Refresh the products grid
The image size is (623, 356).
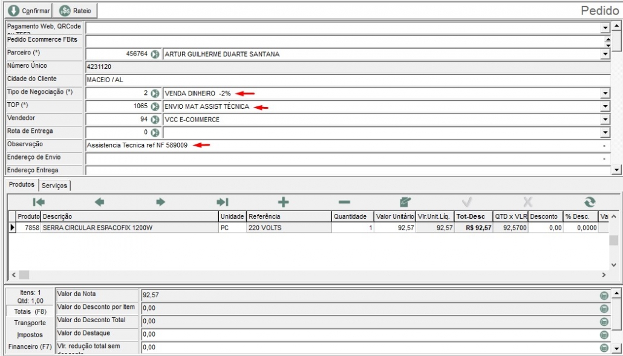tap(590, 202)
